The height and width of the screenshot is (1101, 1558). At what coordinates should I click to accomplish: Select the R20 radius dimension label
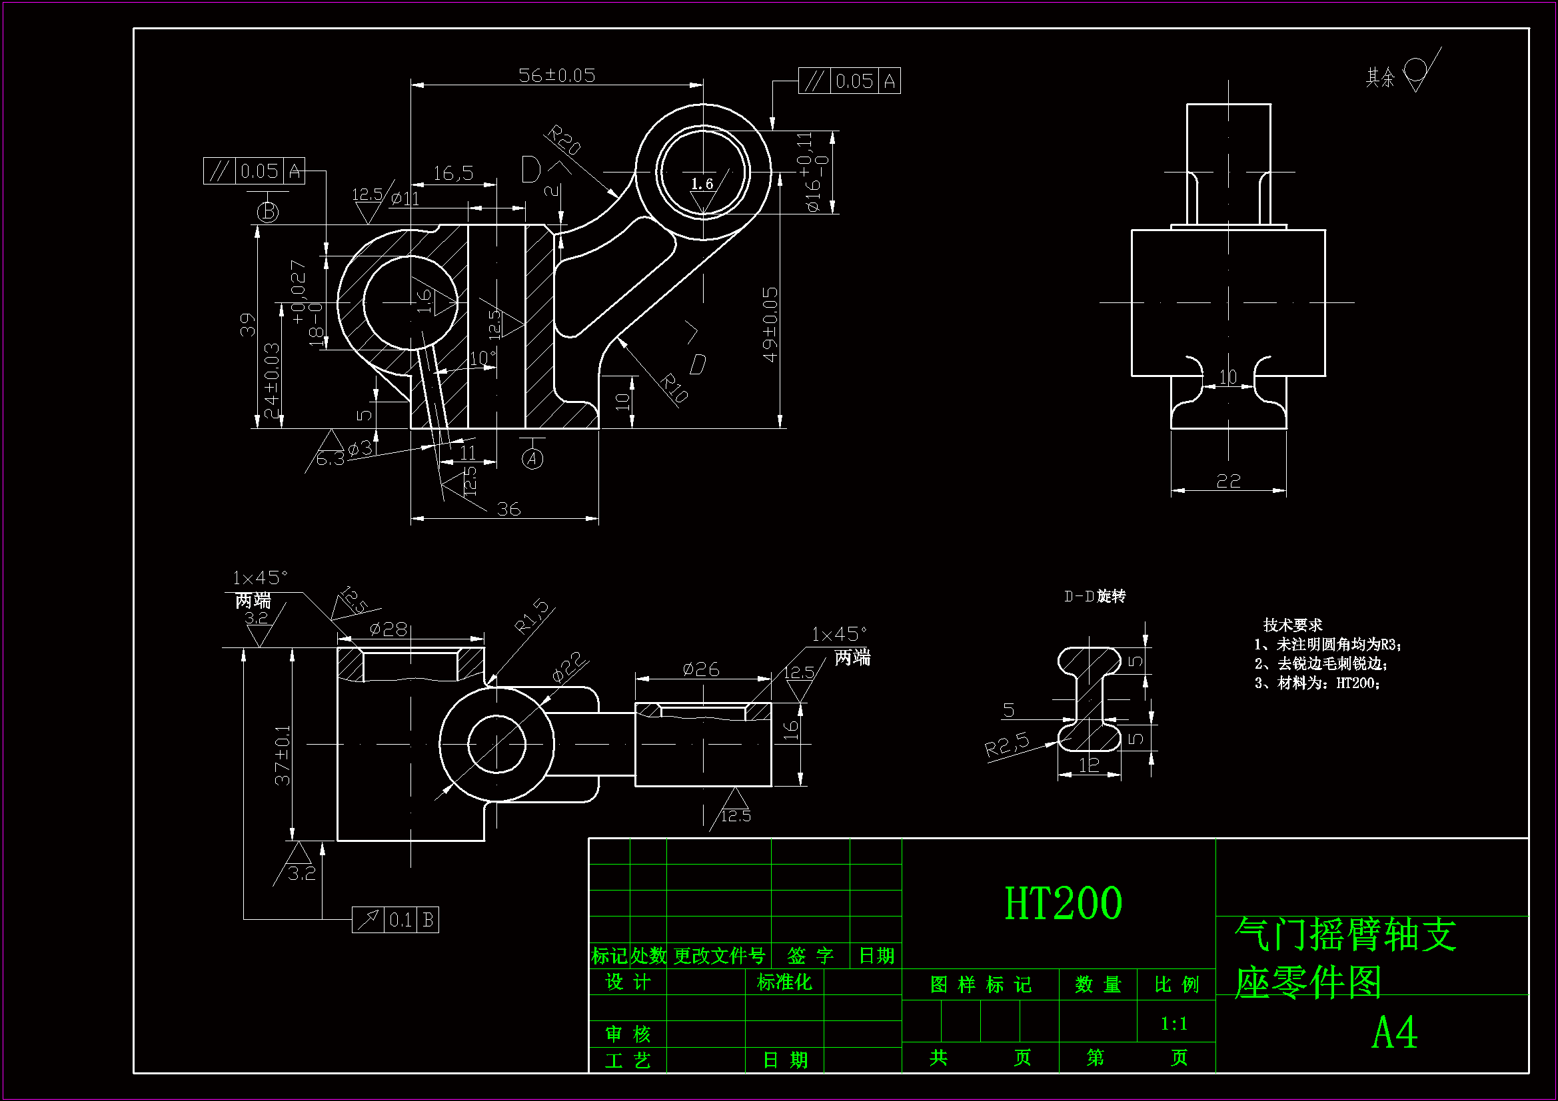coord(564,140)
